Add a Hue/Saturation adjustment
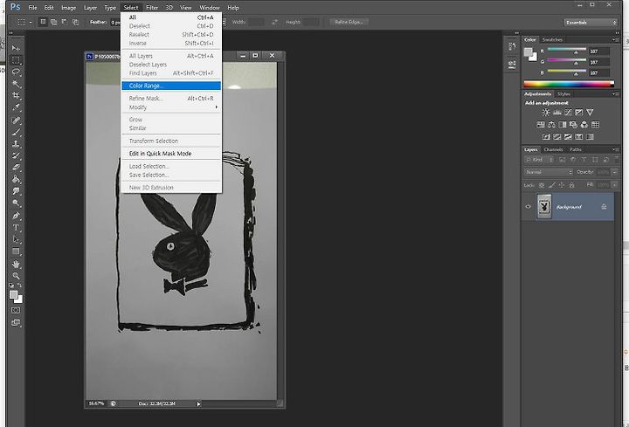The image size is (629, 427). pos(541,125)
